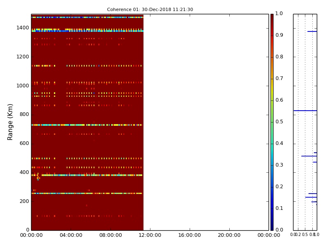Click the 0.7 colorbar label

(279, 78)
